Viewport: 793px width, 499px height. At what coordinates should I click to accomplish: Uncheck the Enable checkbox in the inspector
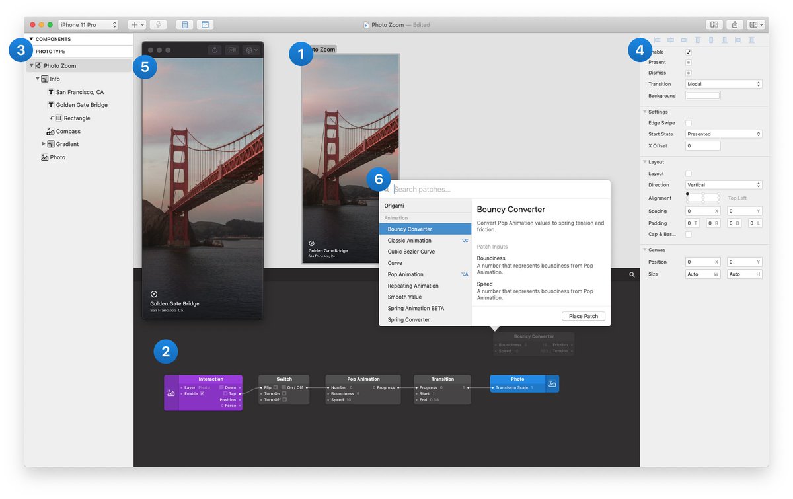(x=688, y=52)
